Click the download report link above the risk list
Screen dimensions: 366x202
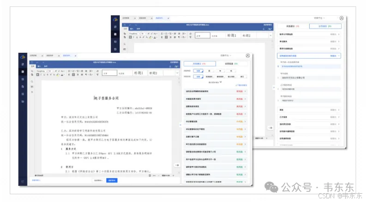pos(241,86)
